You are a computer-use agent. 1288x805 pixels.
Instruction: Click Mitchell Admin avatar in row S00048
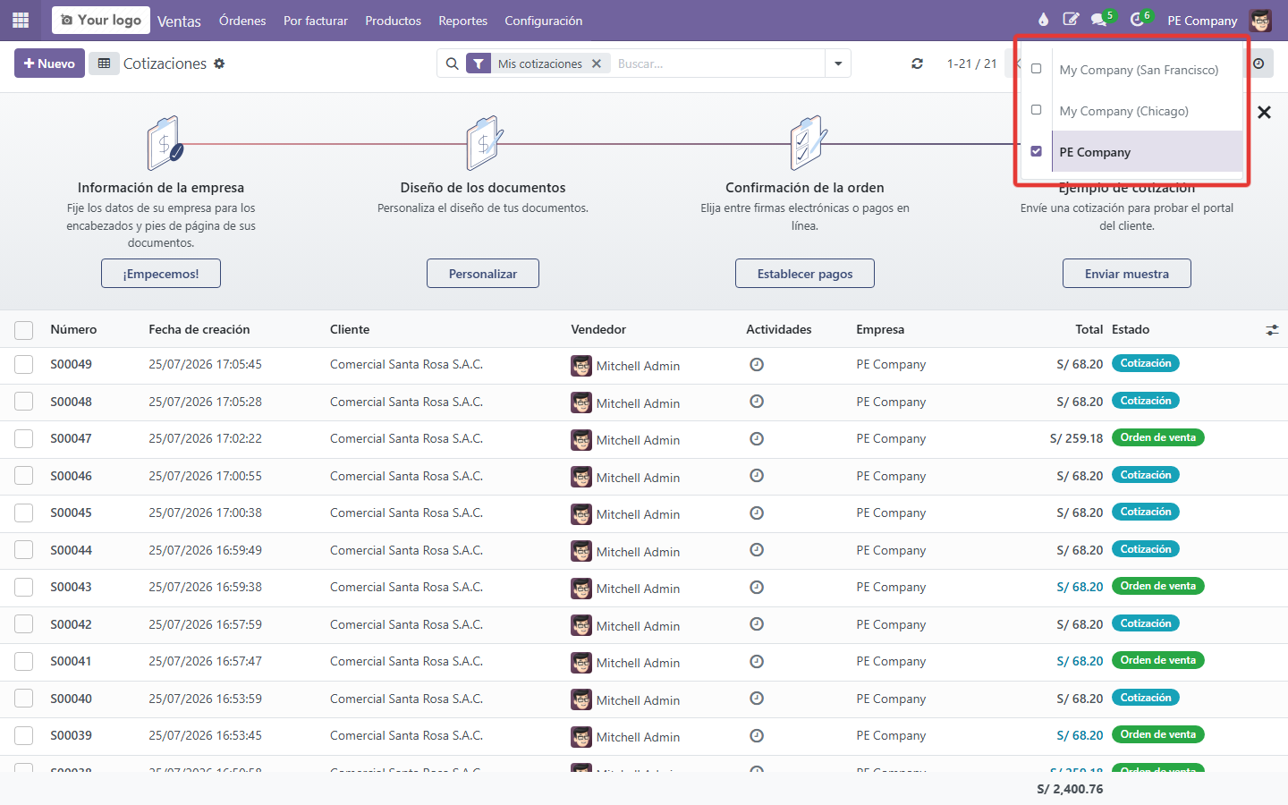point(581,402)
